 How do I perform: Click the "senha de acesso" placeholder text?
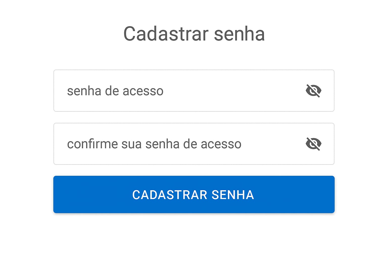tap(115, 91)
